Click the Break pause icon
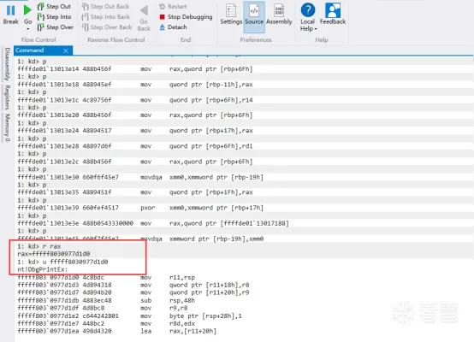The image size is (474, 342). click(10, 10)
